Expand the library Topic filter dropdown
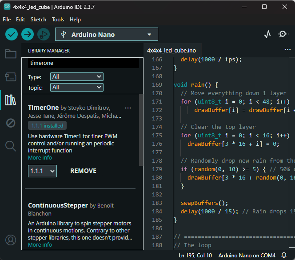The image size is (295, 260). [77, 88]
